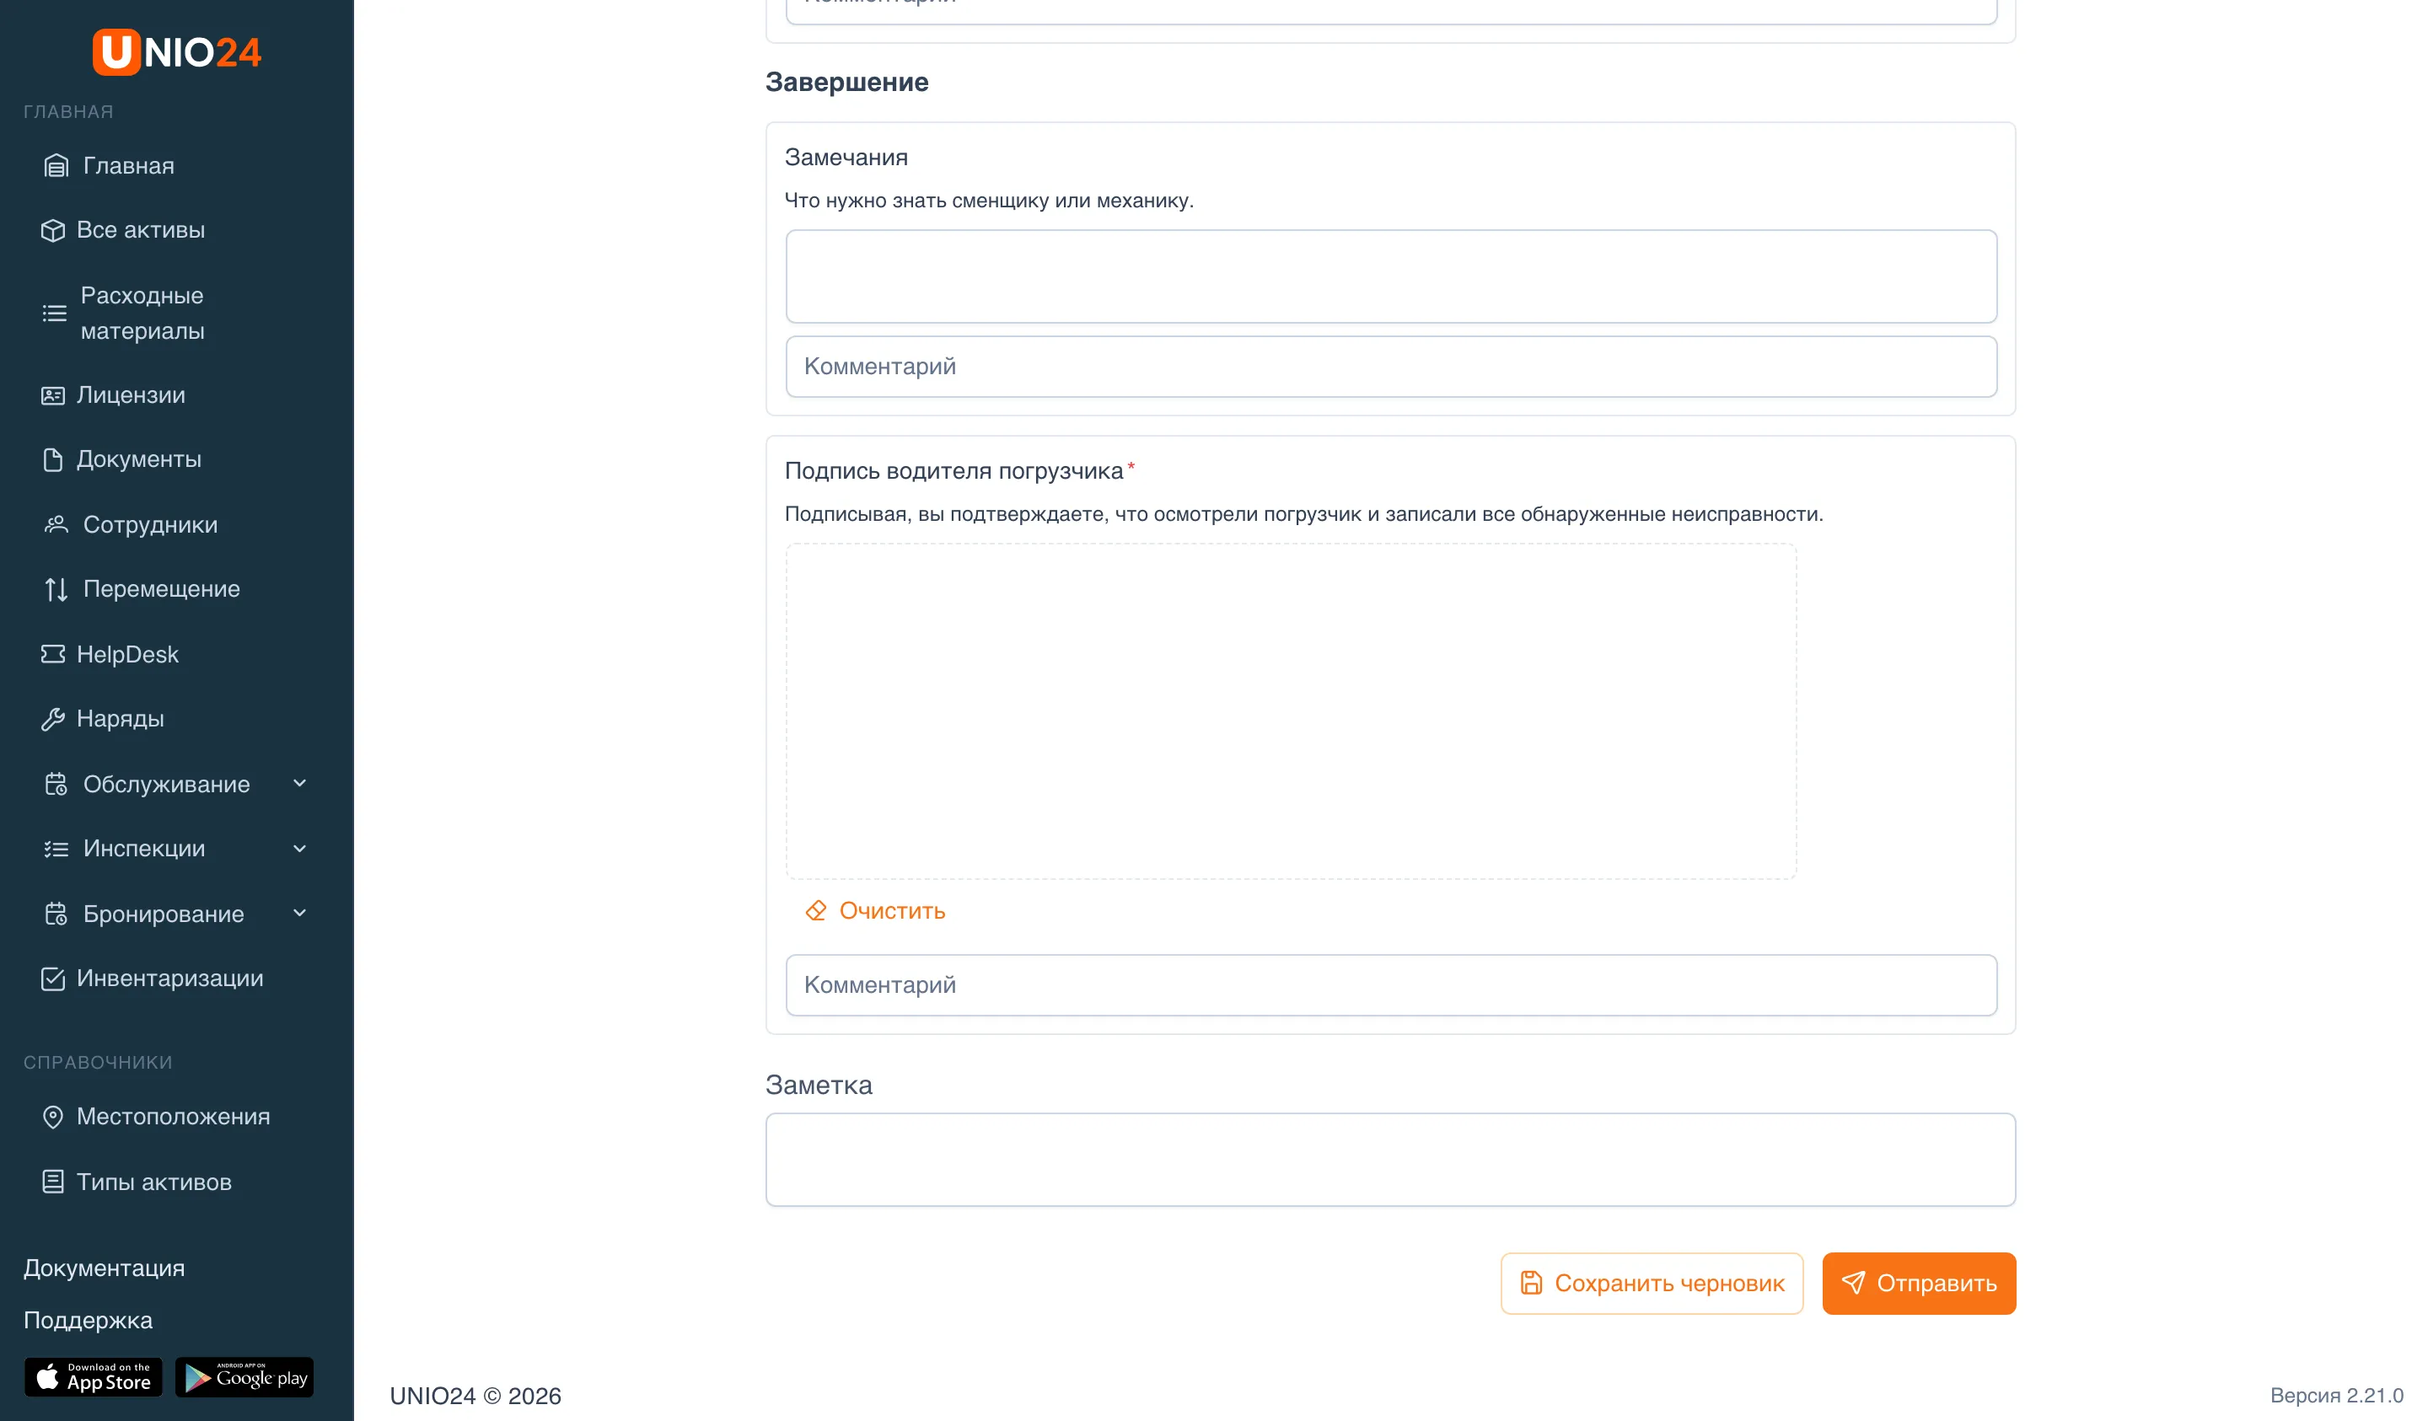Click the Наряды wrench icon
The height and width of the screenshot is (1421, 2428).
coord(53,719)
